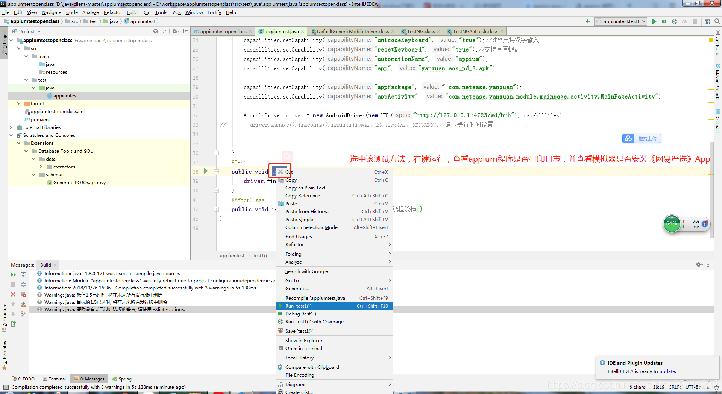Viewport: 722px width, 394px height.
Task: Toggle the Ant Build tool window
Action: pyautogui.click(x=717, y=42)
